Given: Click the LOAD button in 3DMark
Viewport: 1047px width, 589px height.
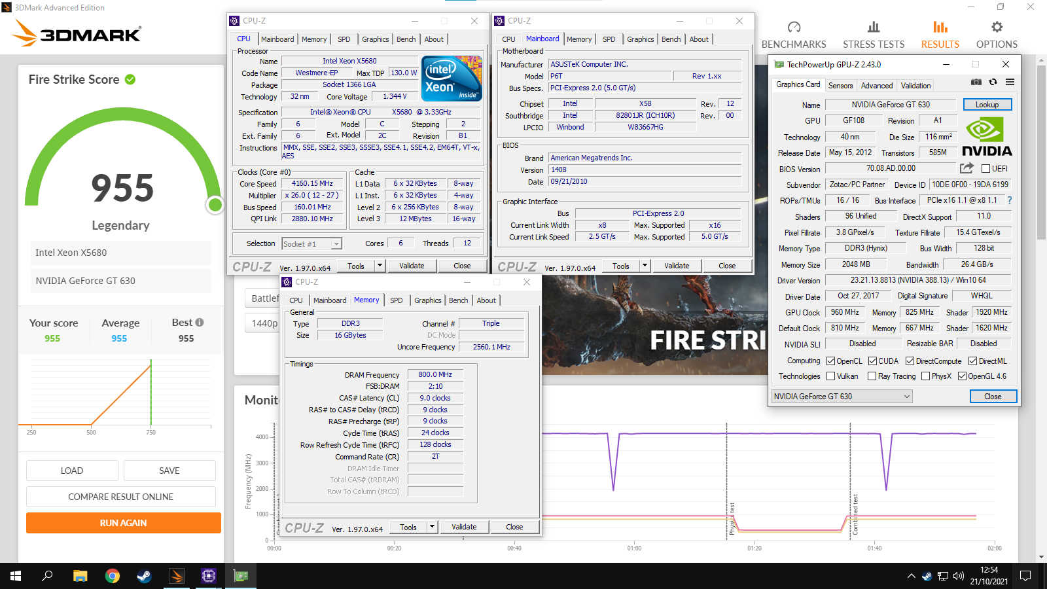Looking at the screenshot, I should (x=72, y=471).
